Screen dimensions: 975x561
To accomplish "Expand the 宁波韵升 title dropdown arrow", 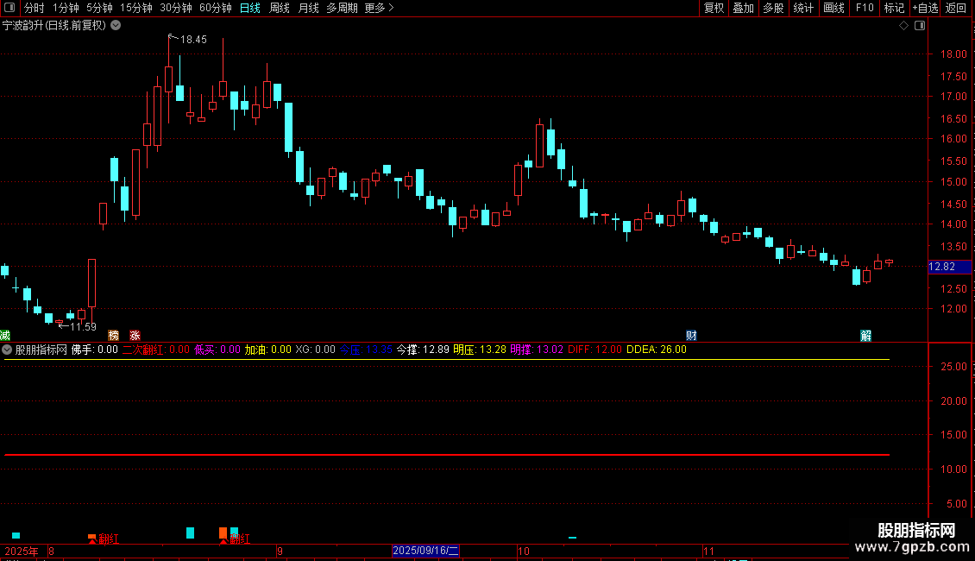I will click(x=116, y=26).
